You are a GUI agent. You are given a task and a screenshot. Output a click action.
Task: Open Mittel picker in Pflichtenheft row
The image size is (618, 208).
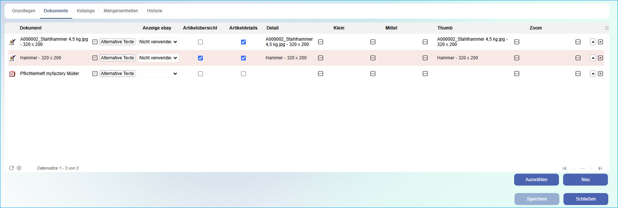click(x=425, y=74)
